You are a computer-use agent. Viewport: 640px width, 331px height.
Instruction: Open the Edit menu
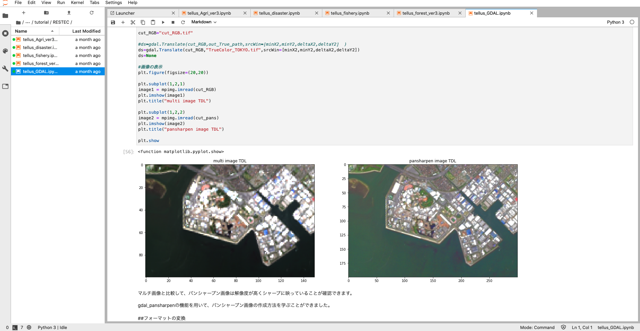[x=32, y=3]
